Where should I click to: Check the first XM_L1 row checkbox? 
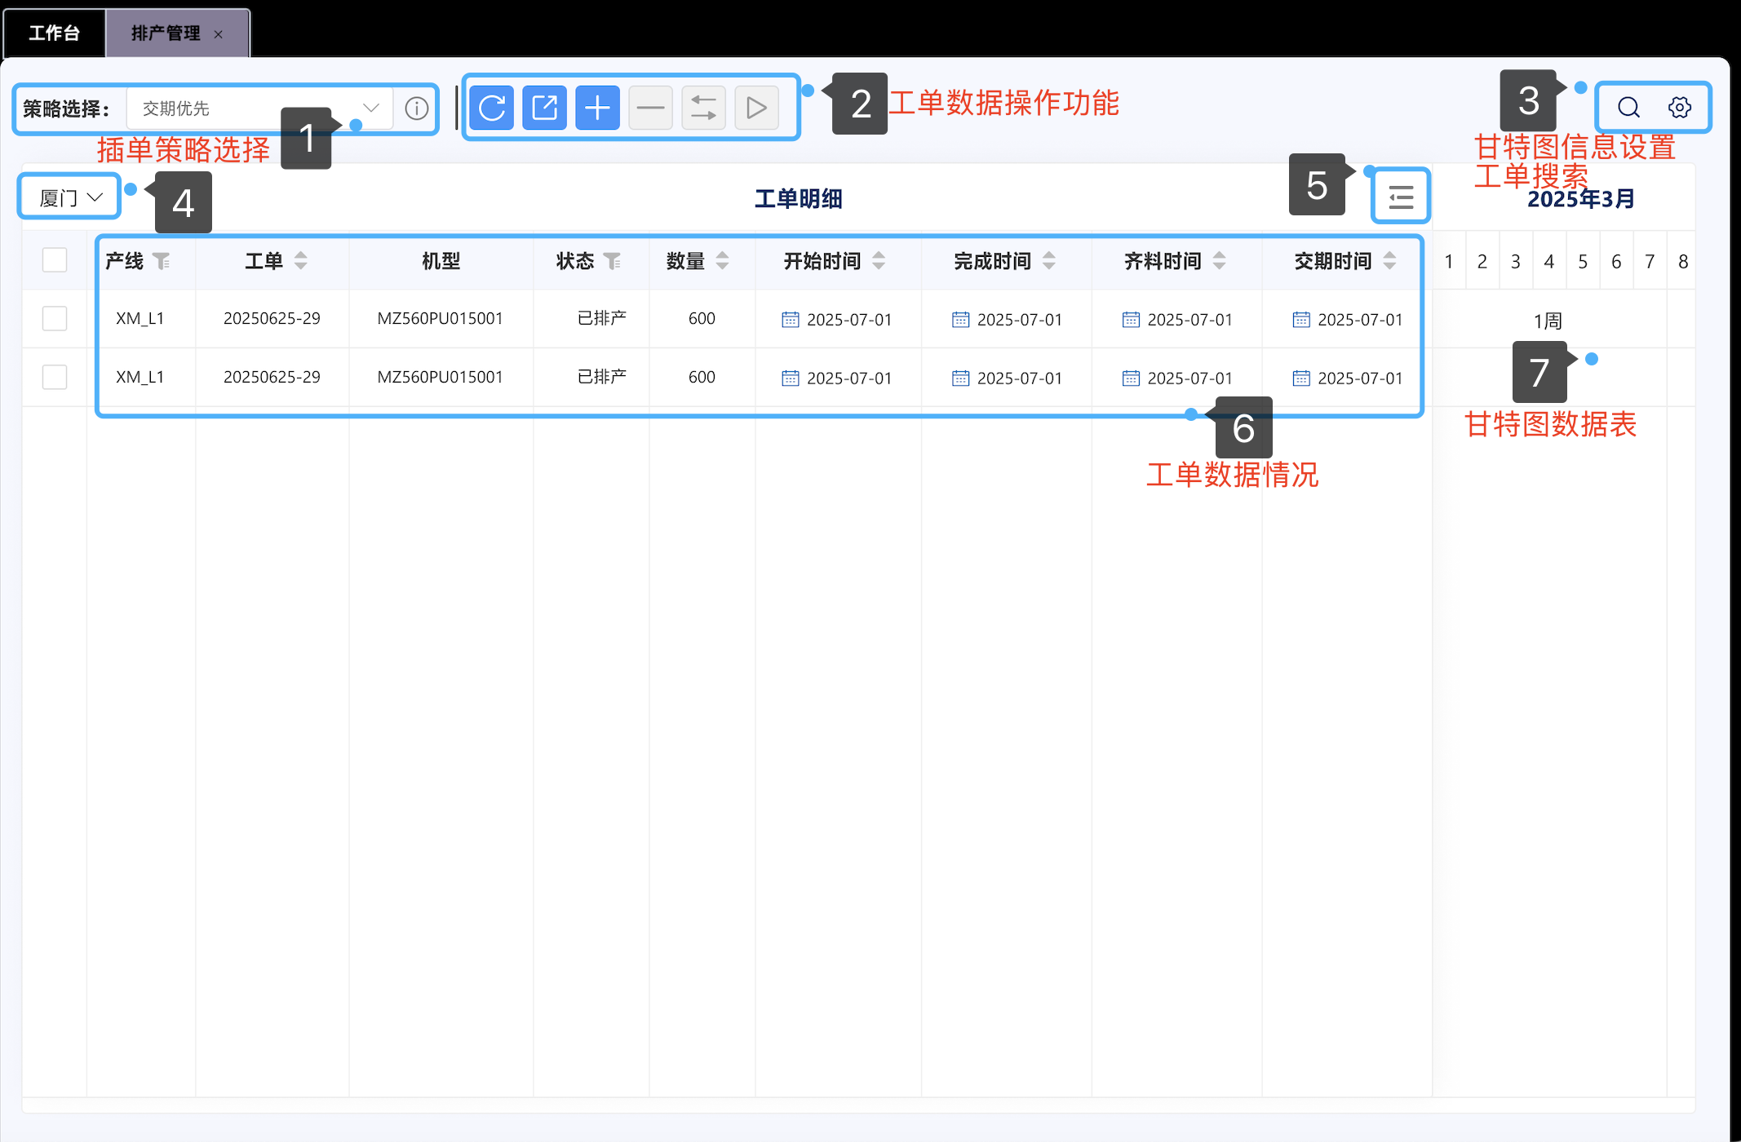pyautogui.click(x=55, y=318)
